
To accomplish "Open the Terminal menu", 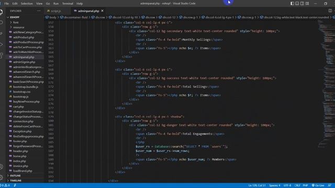I will (68, 4).
